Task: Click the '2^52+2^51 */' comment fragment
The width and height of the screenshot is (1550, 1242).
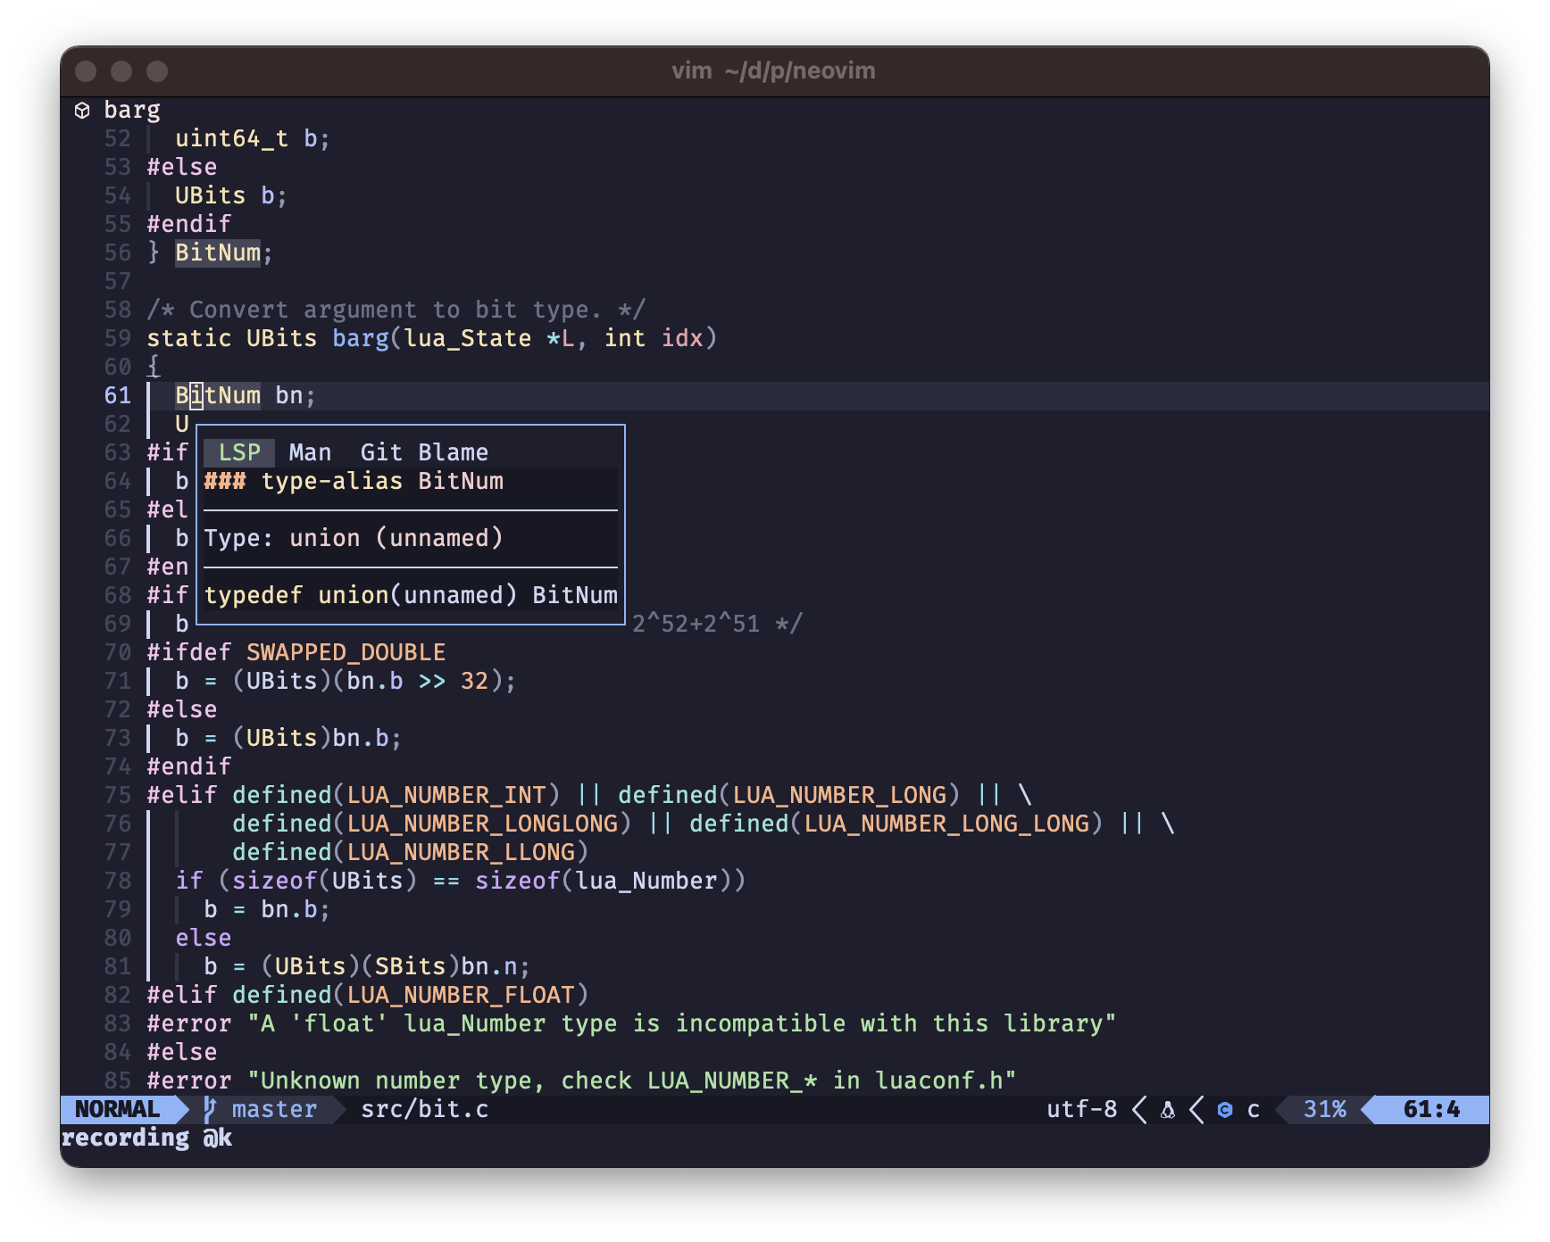Action: tap(718, 624)
